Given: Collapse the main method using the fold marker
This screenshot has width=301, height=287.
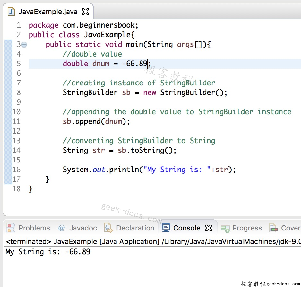Looking at the screenshot, I should (x=23, y=45).
